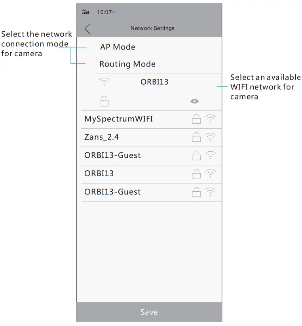Click the Network Settings title
302x326 pixels.
point(152,29)
